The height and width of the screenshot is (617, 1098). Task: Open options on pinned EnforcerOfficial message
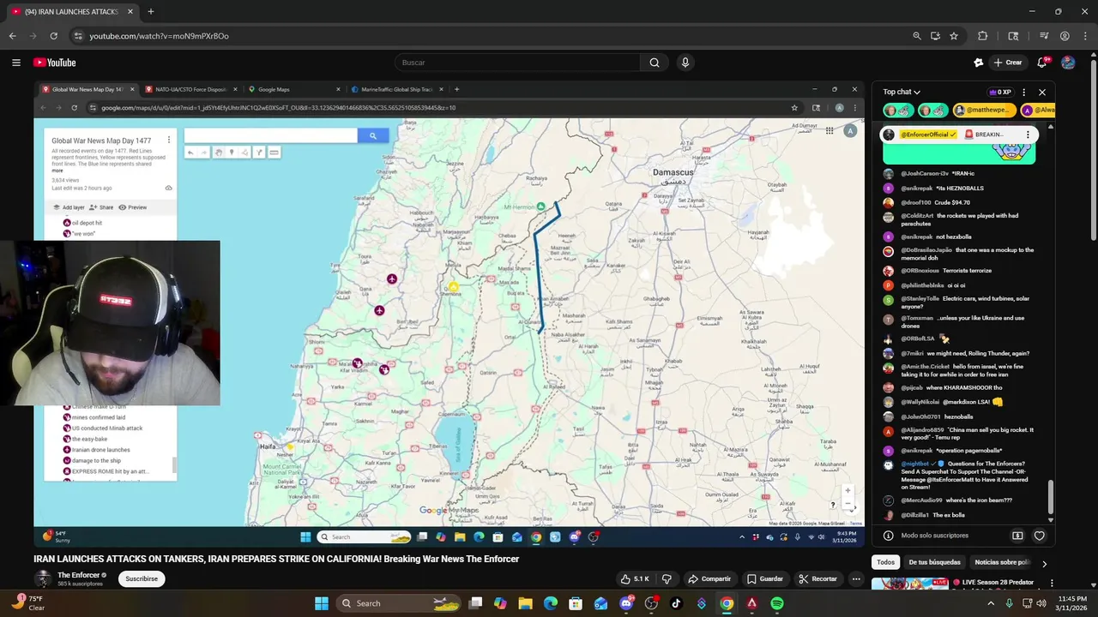pyautogui.click(x=1028, y=135)
